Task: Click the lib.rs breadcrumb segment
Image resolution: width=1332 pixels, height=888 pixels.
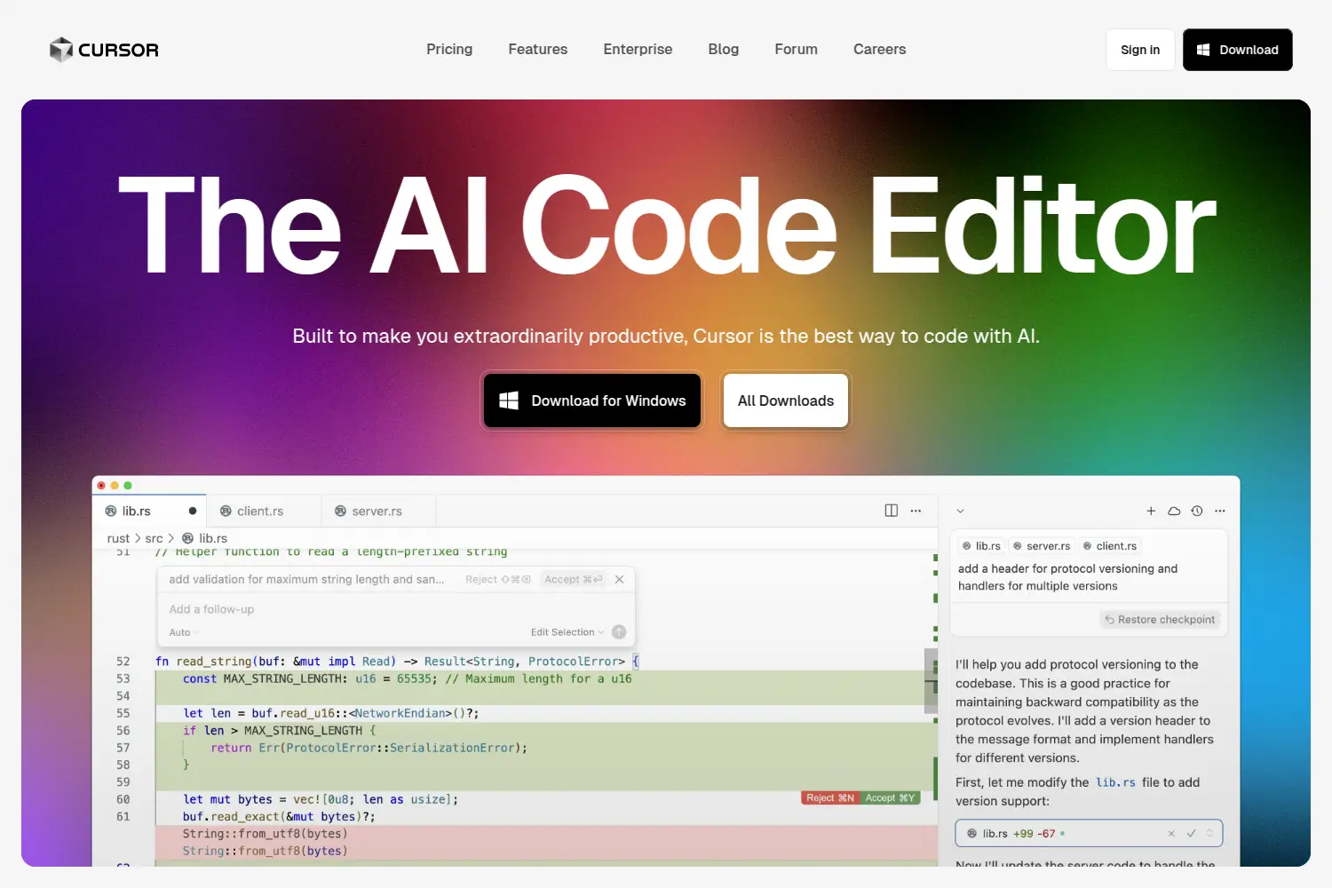Action: coord(205,538)
